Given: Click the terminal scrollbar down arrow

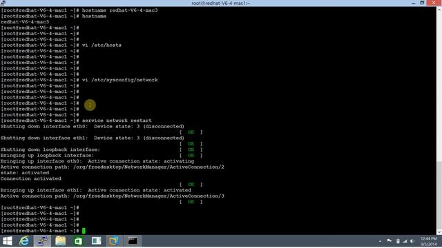Looking at the screenshot, I should pyautogui.click(x=439, y=232).
